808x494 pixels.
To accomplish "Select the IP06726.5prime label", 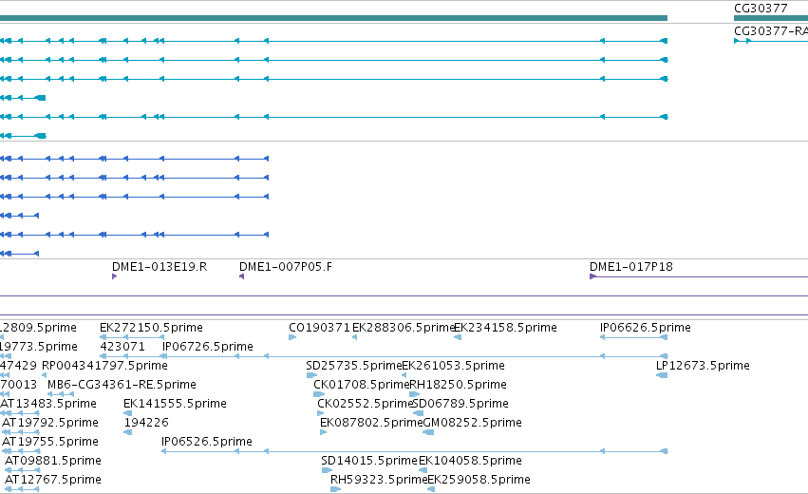I will tap(208, 347).
